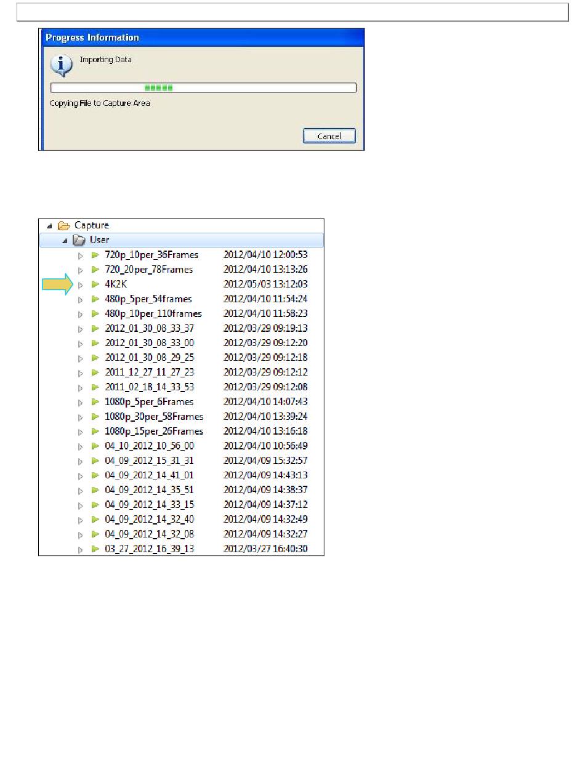Select the 720_20per_78Frames capture
Image resolution: width=585 pixels, height=780 pixels.
pos(148,270)
